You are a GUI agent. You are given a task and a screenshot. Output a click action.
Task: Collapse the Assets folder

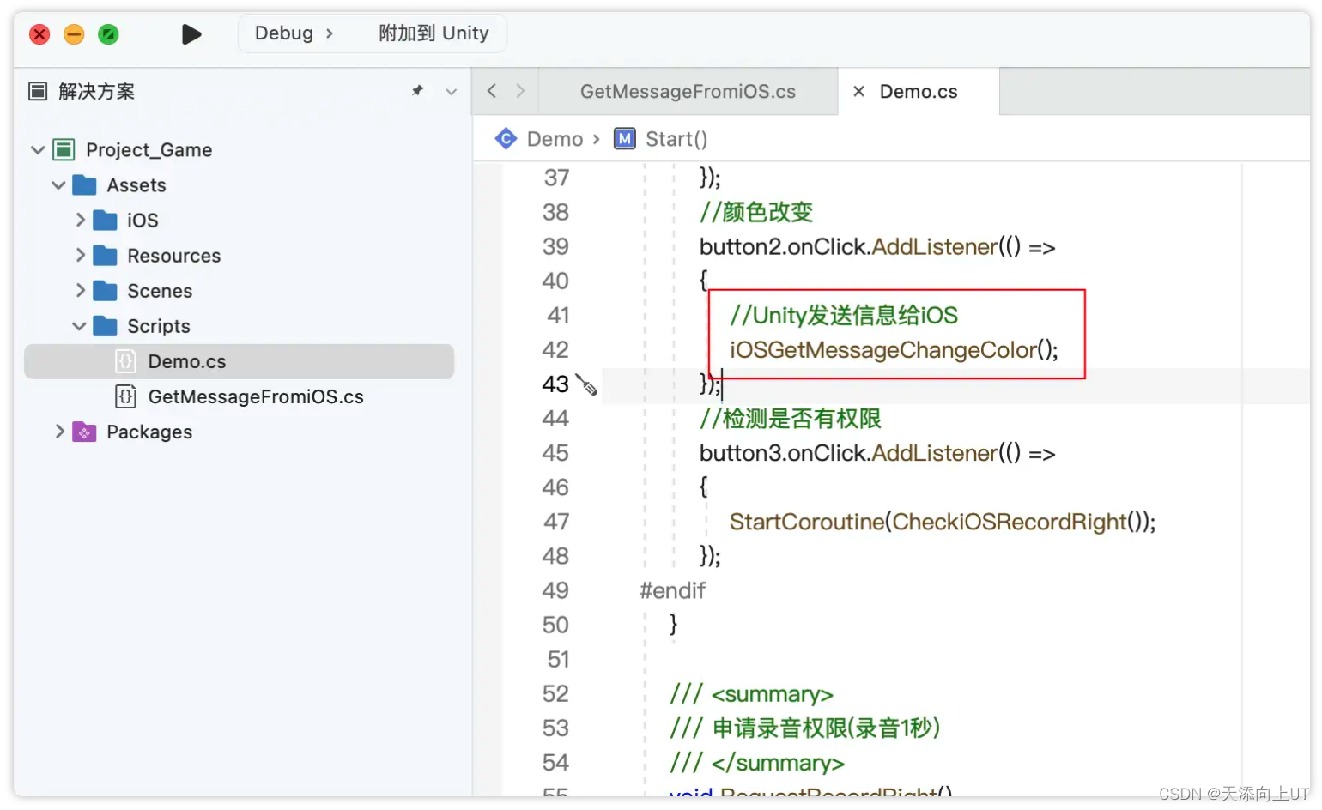(x=58, y=185)
